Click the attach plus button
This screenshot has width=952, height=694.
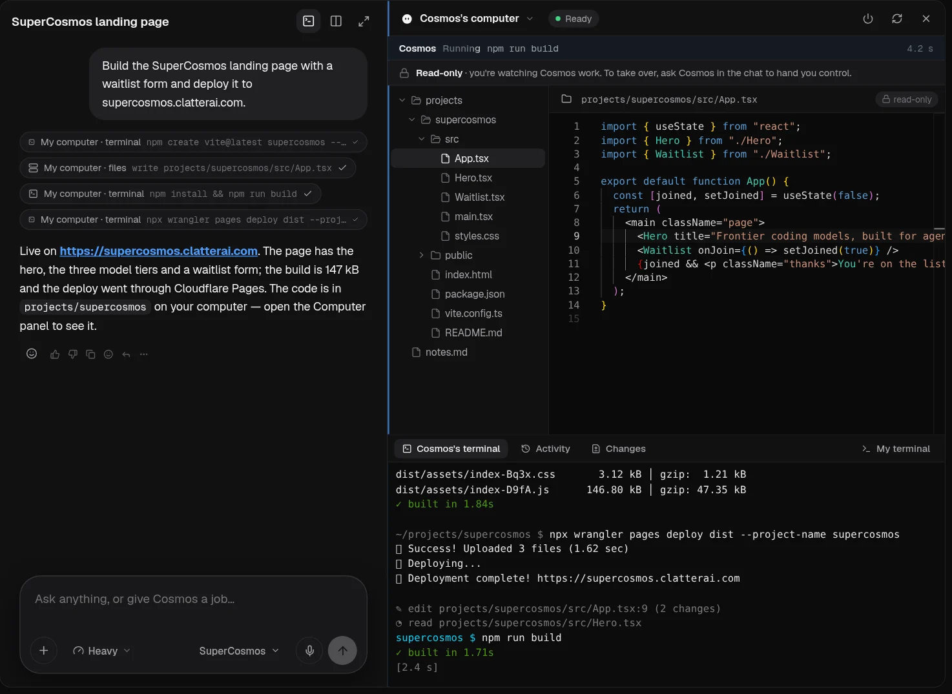pos(44,651)
